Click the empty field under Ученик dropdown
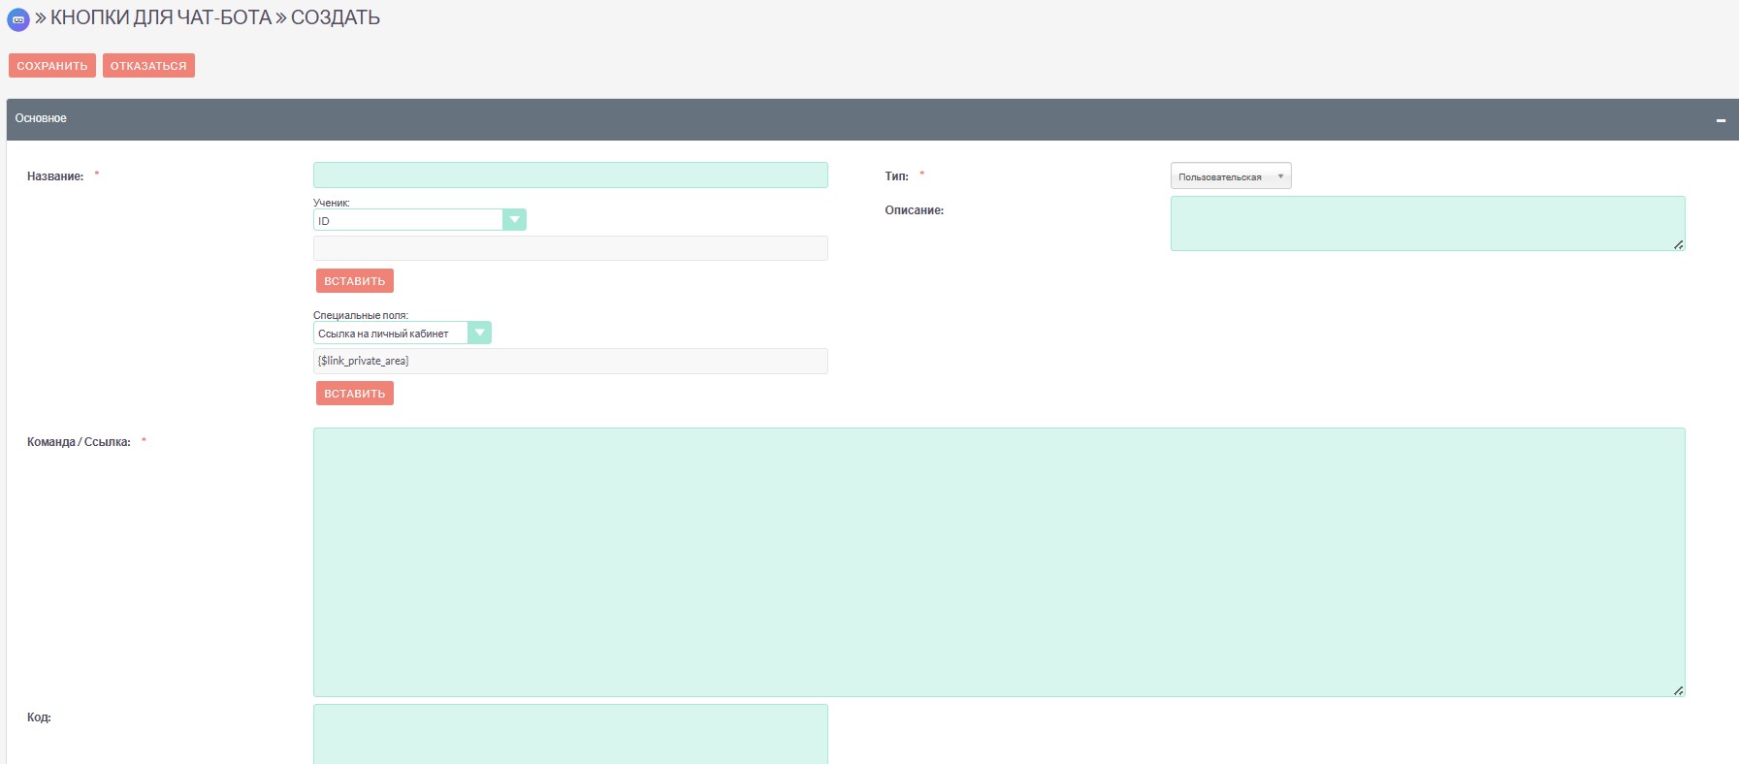 click(570, 248)
